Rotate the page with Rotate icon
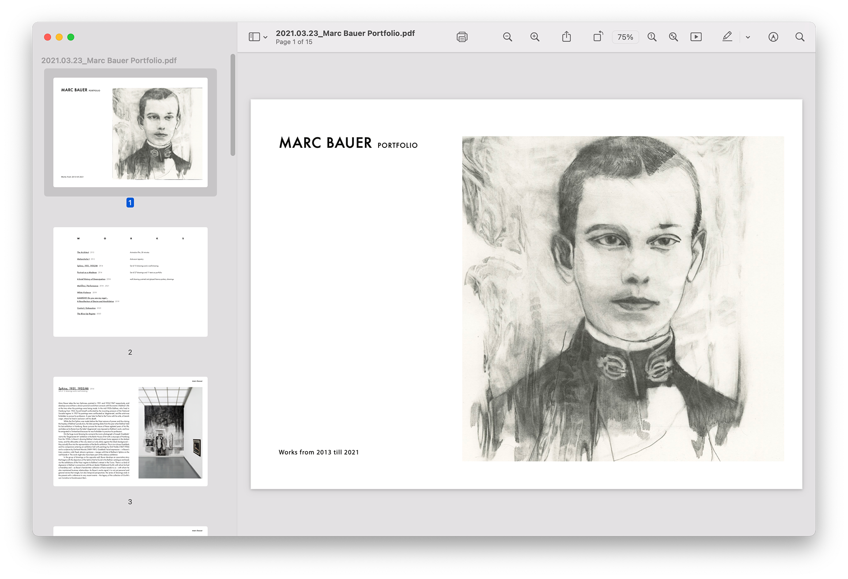Viewport: 848px width, 579px height. click(x=598, y=36)
